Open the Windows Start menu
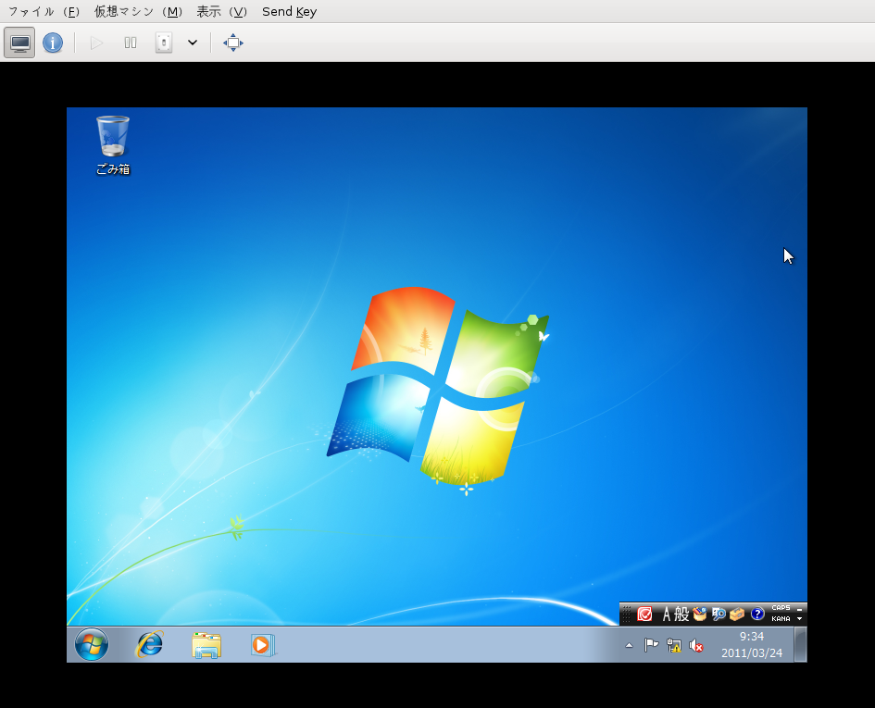This screenshot has width=875, height=708. coord(92,644)
